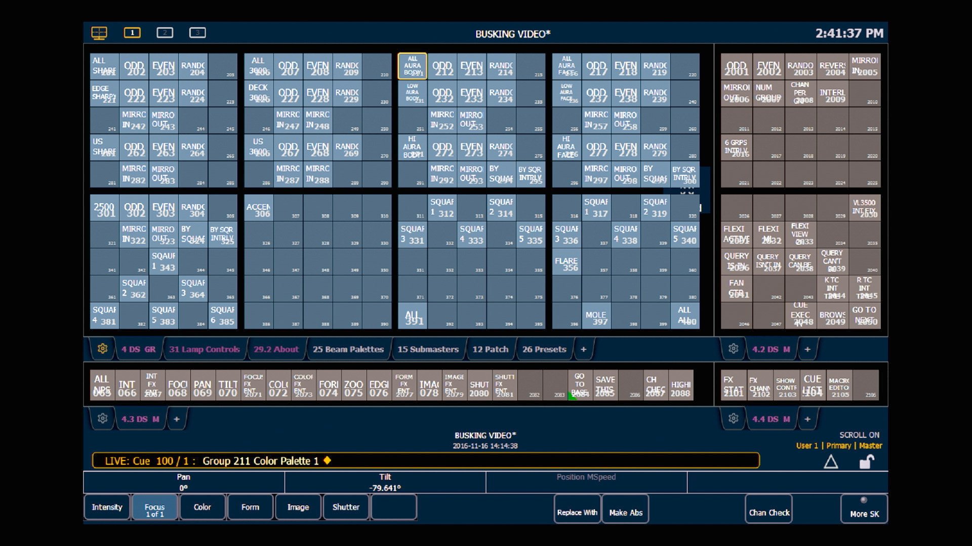Image resolution: width=972 pixels, height=546 pixels.
Task: Select tile TILT 070
Action: [x=228, y=385]
